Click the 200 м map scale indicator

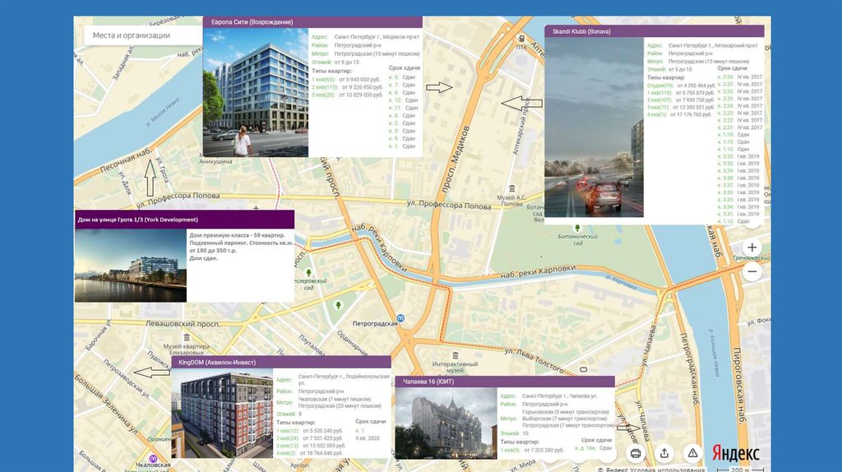[743, 470]
